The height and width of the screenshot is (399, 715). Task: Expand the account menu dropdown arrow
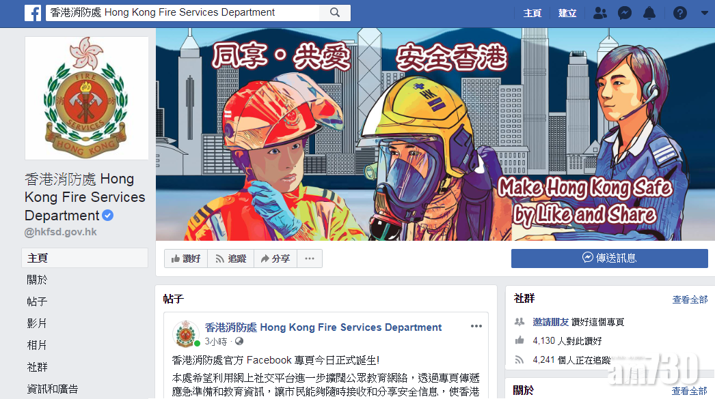tap(704, 13)
